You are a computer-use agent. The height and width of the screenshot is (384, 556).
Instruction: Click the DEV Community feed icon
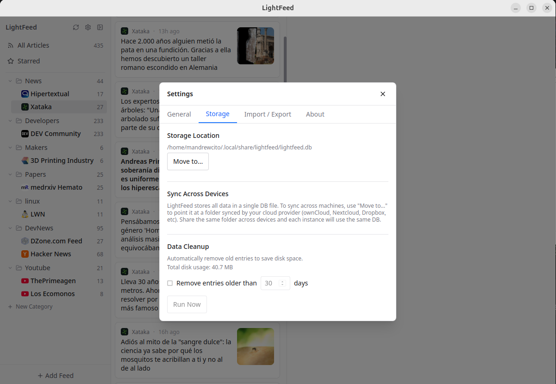tap(25, 134)
